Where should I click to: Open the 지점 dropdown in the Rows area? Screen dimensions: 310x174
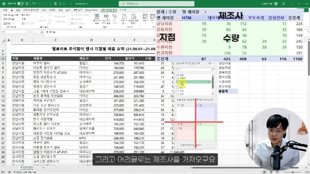[192, 128]
